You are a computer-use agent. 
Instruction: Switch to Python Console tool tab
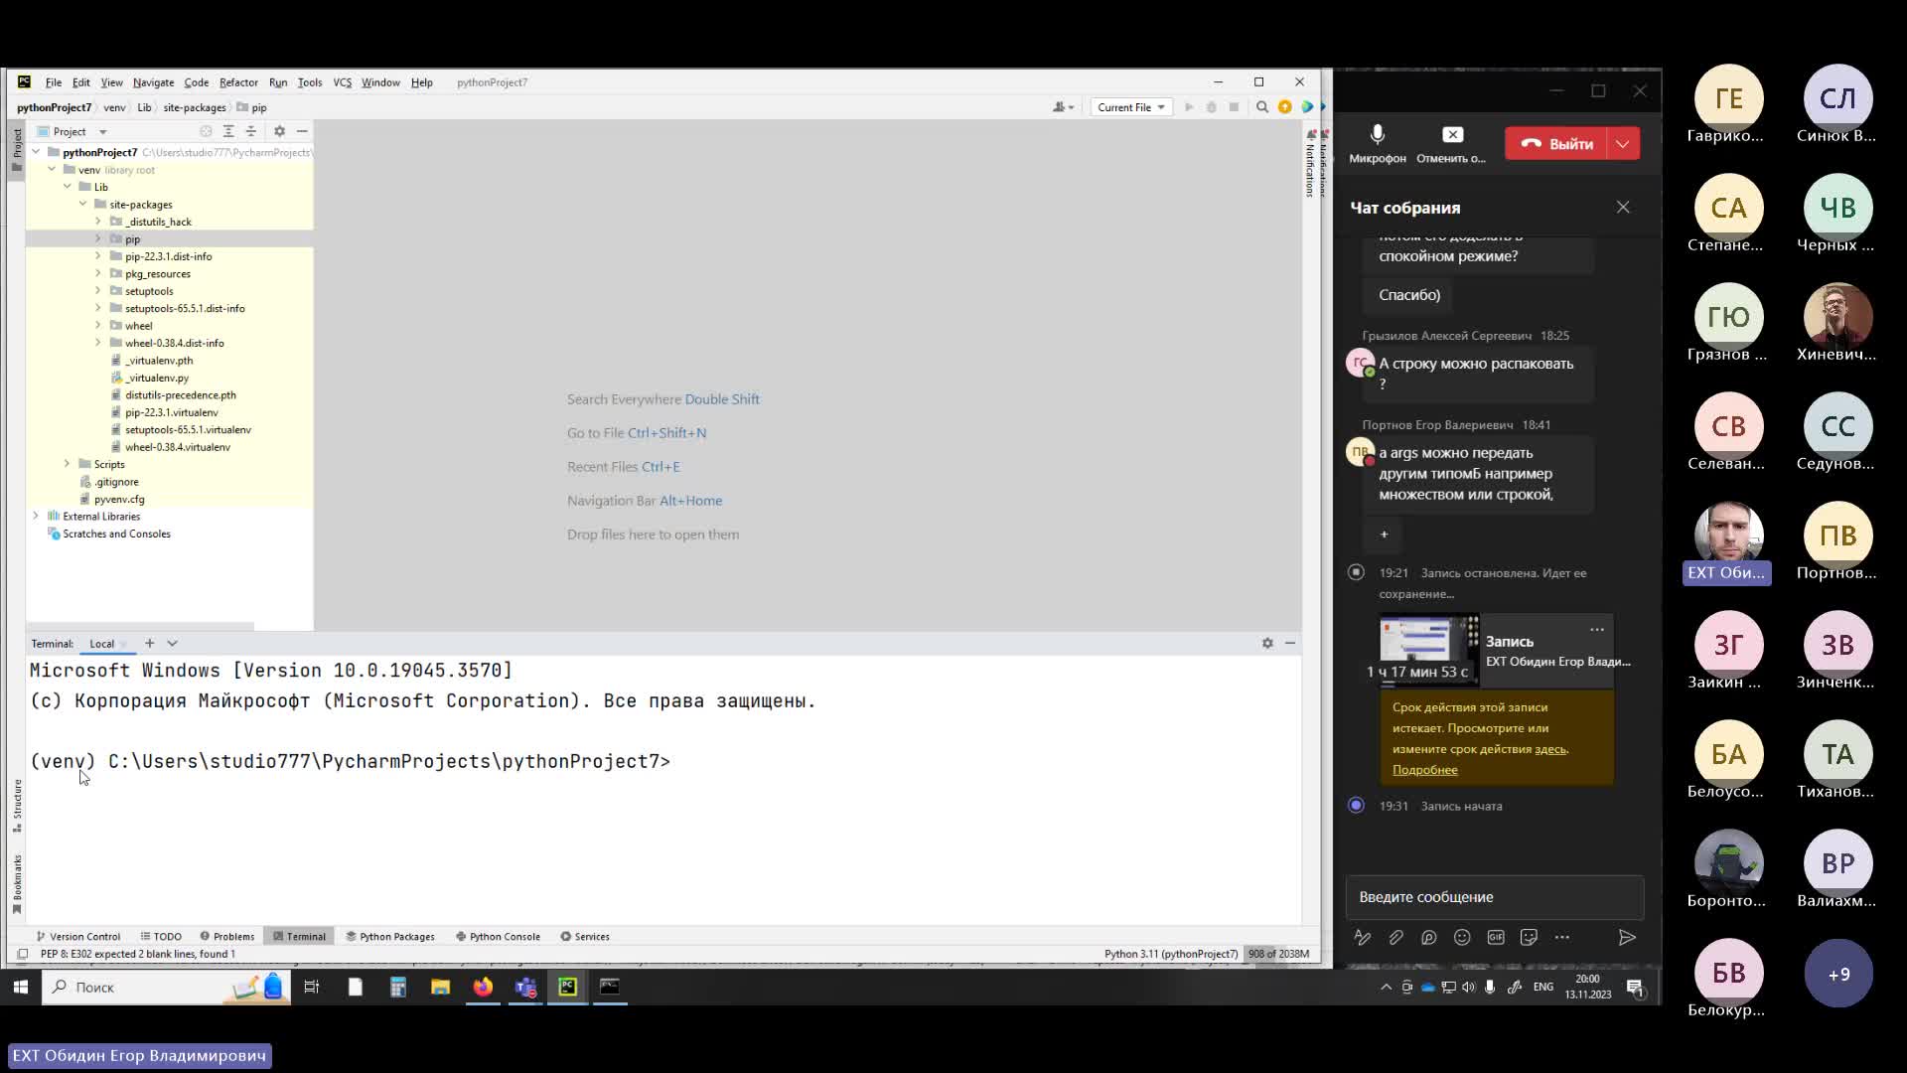[x=498, y=936]
